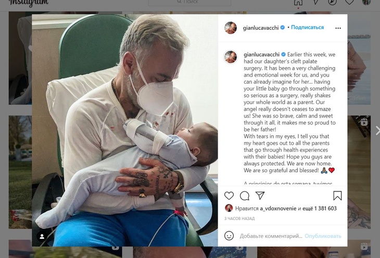Click the Поиск search box
The image size is (380, 258).
(189, 2)
